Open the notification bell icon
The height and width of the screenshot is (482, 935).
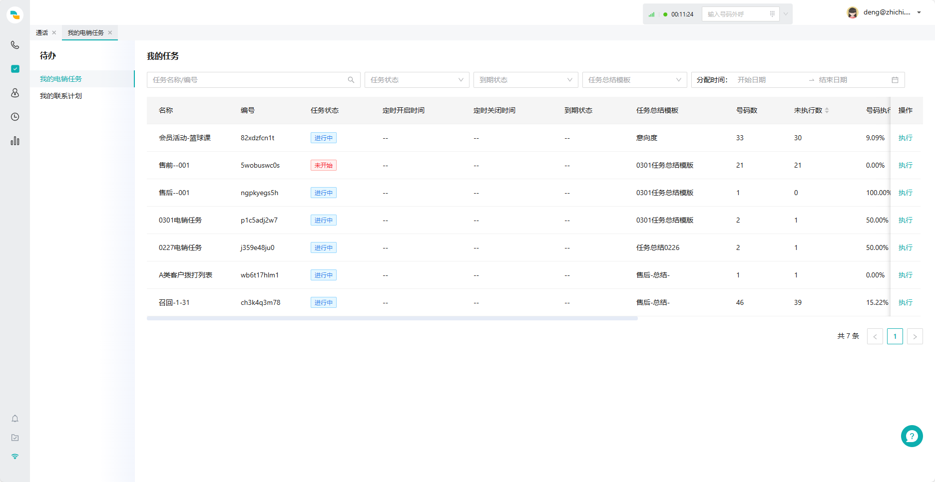(x=15, y=419)
